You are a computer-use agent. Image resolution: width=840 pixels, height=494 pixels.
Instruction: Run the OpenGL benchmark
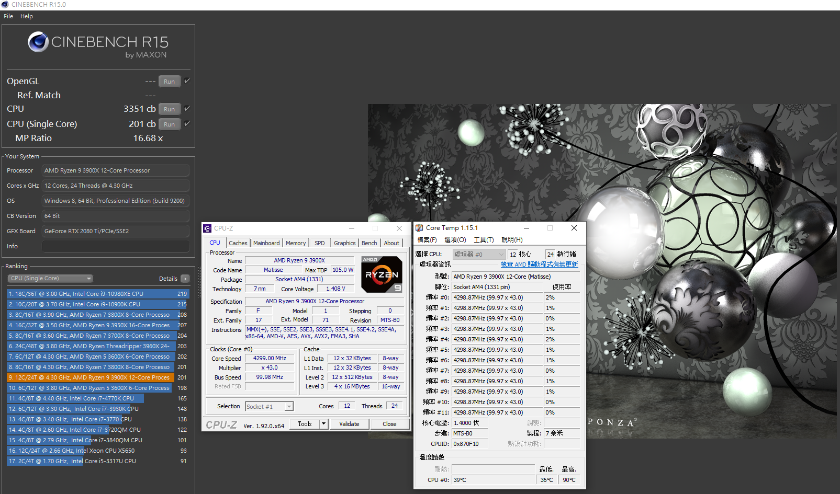click(170, 82)
